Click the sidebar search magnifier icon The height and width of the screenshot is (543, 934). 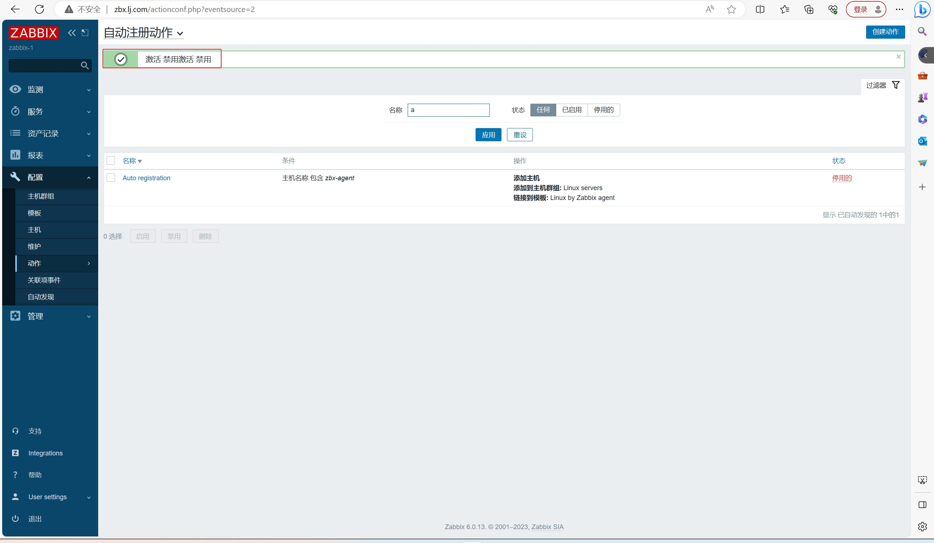(x=85, y=66)
